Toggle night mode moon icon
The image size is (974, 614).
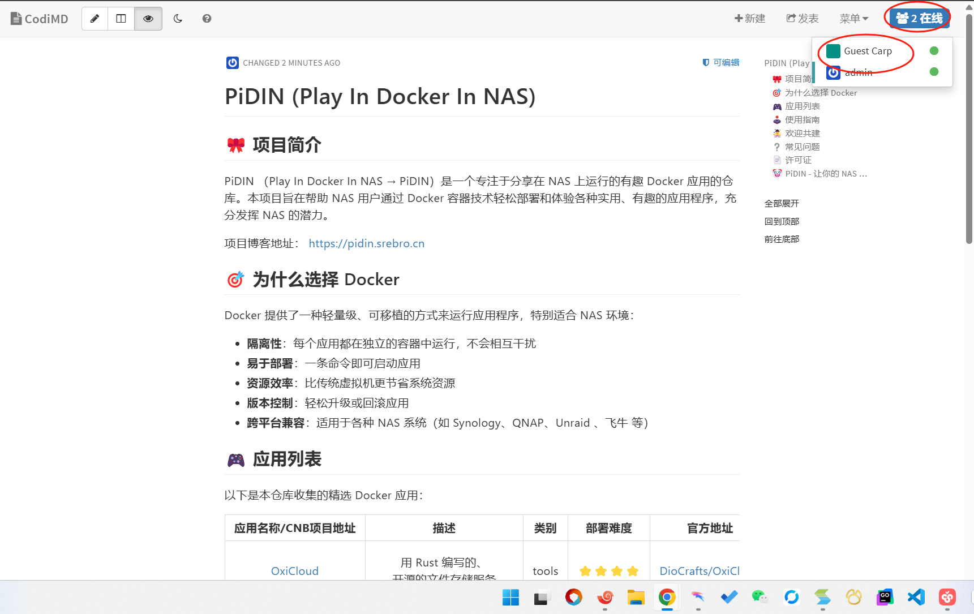tap(178, 19)
